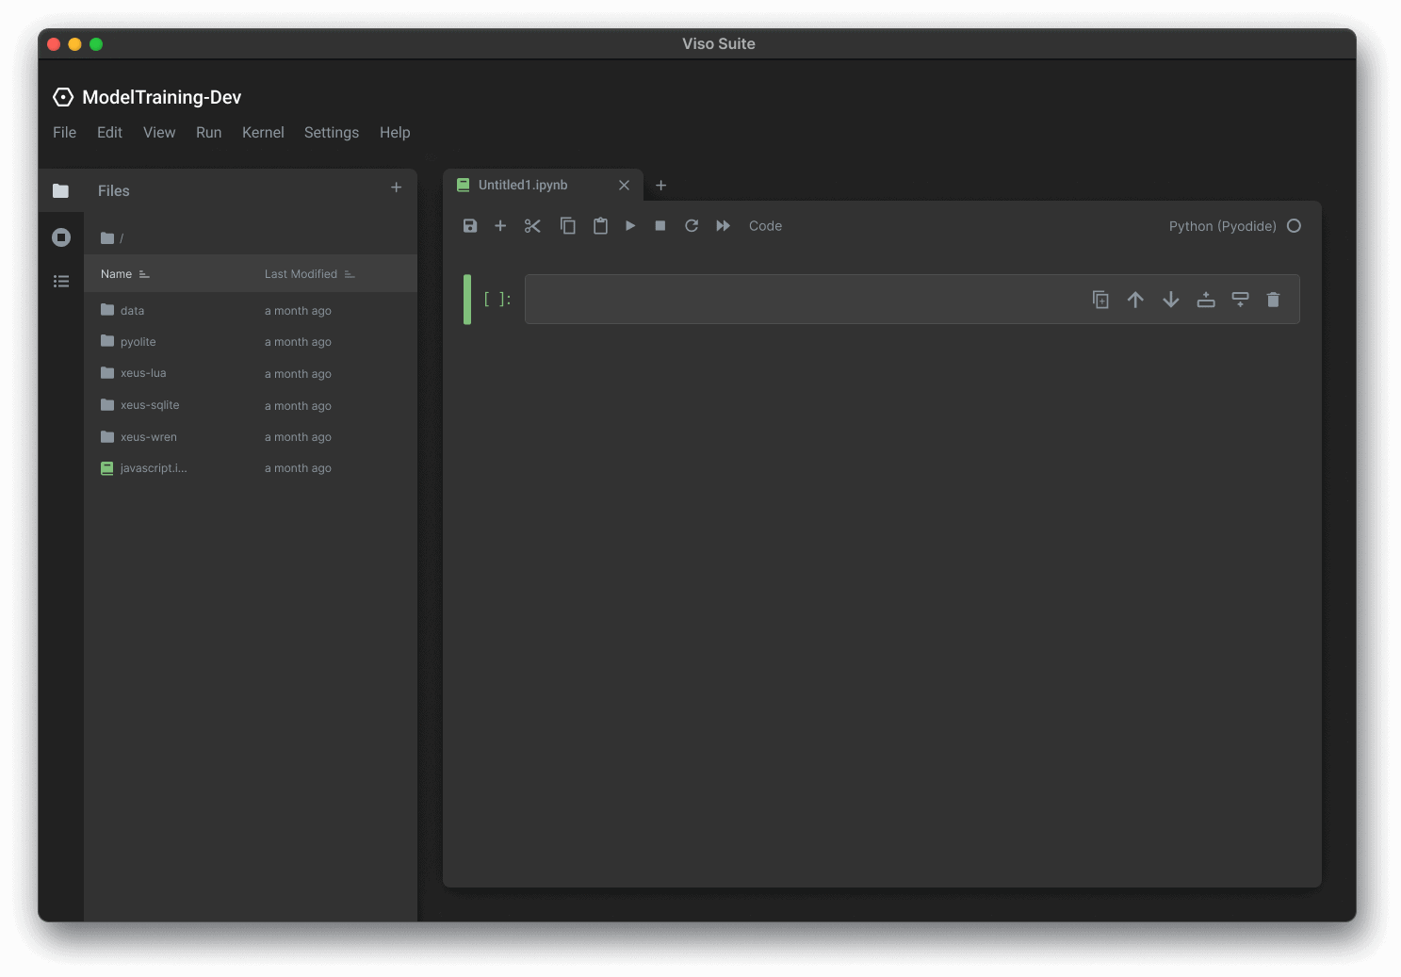
Task: Toggle the file browser sidebar icon
Action: pos(61,191)
